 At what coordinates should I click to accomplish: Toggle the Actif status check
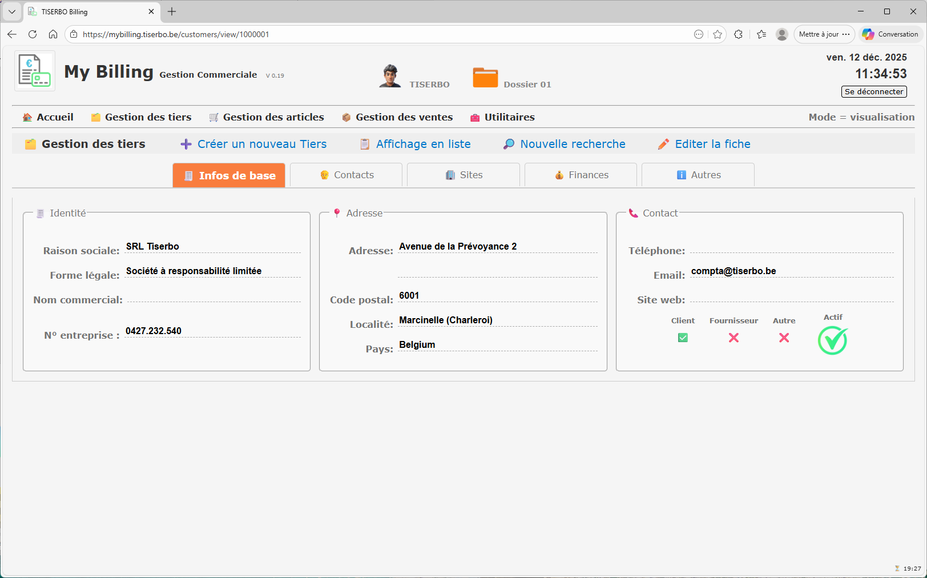pyautogui.click(x=832, y=341)
